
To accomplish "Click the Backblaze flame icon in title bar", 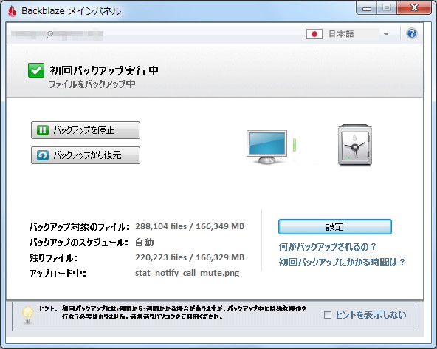I will (x=12, y=11).
